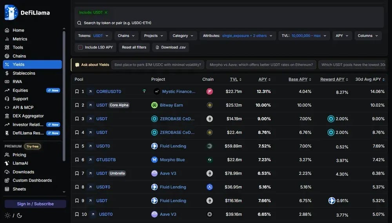Click the Equities chart icon
The height and width of the screenshot is (223, 392).
[7, 91]
